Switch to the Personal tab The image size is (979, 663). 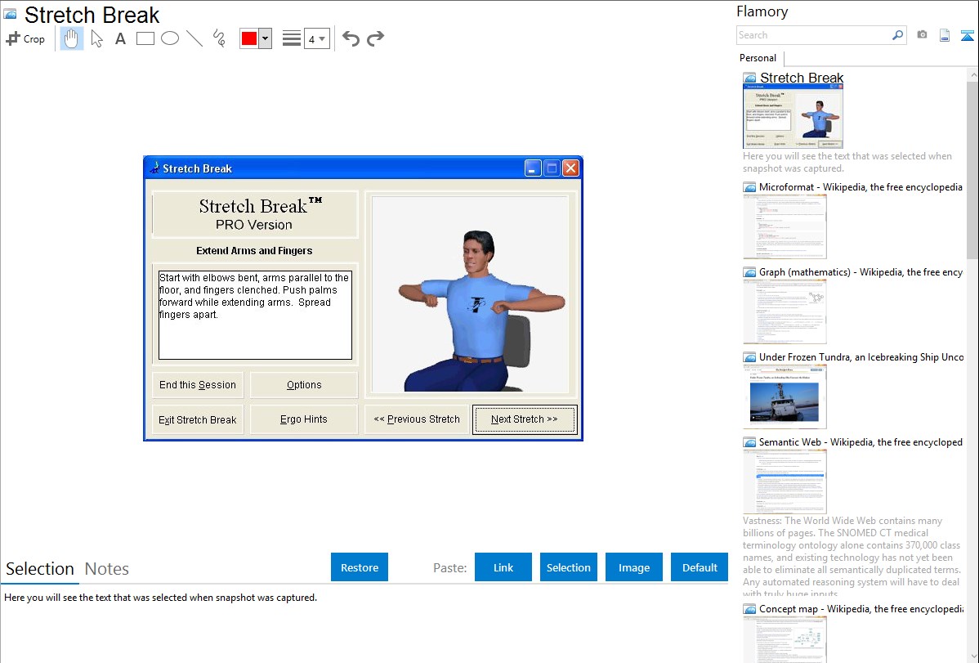[x=758, y=58]
